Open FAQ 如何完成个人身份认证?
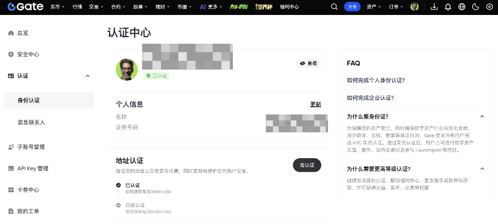This screenshot has height=224, width=498. (376, 80)
